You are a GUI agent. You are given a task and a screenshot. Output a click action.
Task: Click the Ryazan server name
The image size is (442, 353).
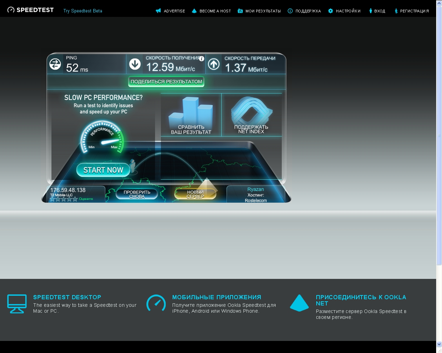pyautogui.click(x=256, y=189)
